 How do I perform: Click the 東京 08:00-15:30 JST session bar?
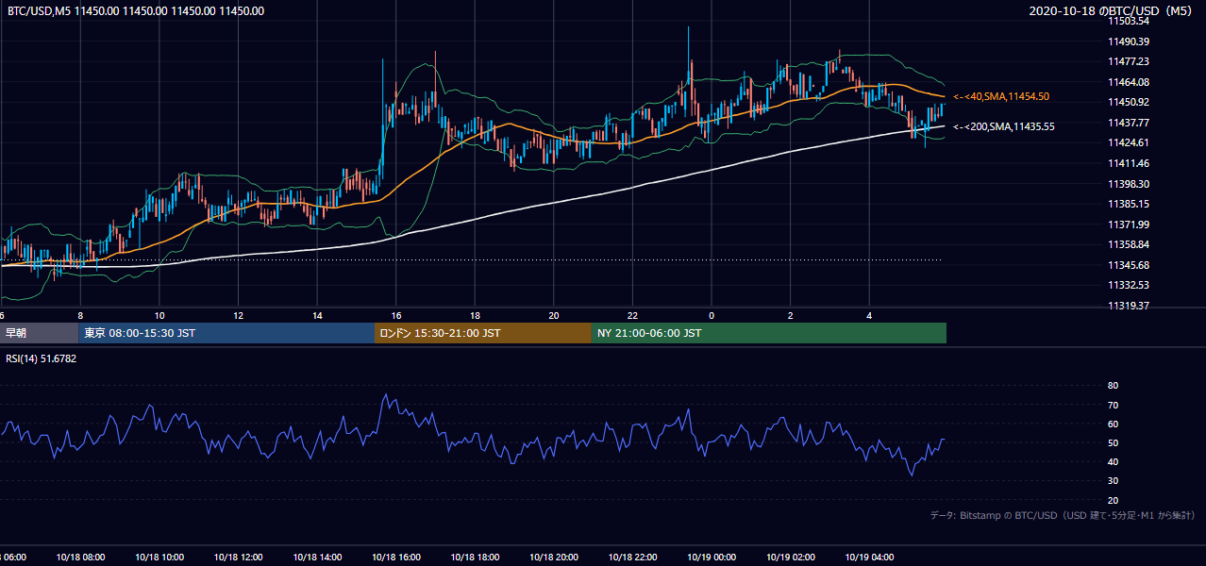point(226,333)
